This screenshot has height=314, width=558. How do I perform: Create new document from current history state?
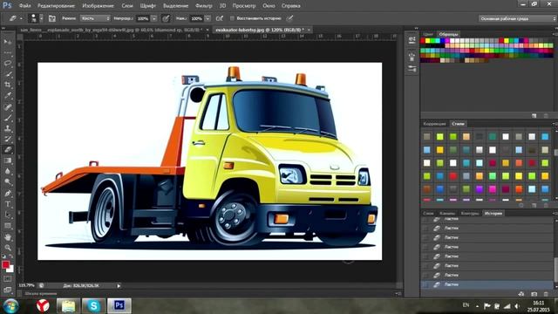[521, 294]
